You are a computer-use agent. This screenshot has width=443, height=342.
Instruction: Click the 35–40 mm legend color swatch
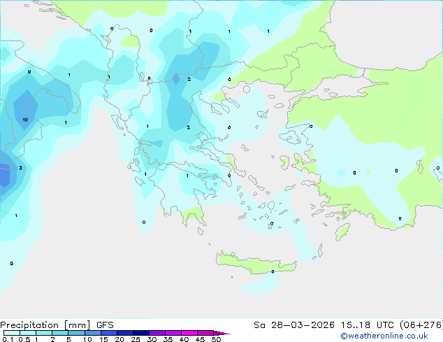[x=173, y=333]
